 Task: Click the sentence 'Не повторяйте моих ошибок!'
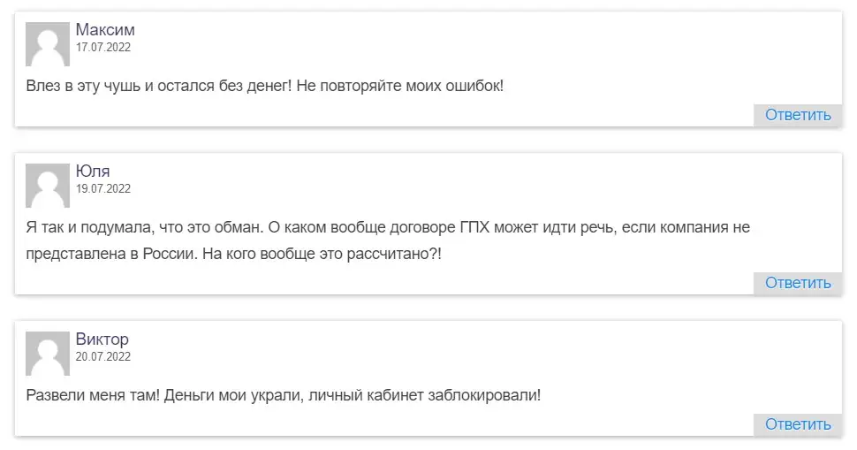(x=400, y=86)
